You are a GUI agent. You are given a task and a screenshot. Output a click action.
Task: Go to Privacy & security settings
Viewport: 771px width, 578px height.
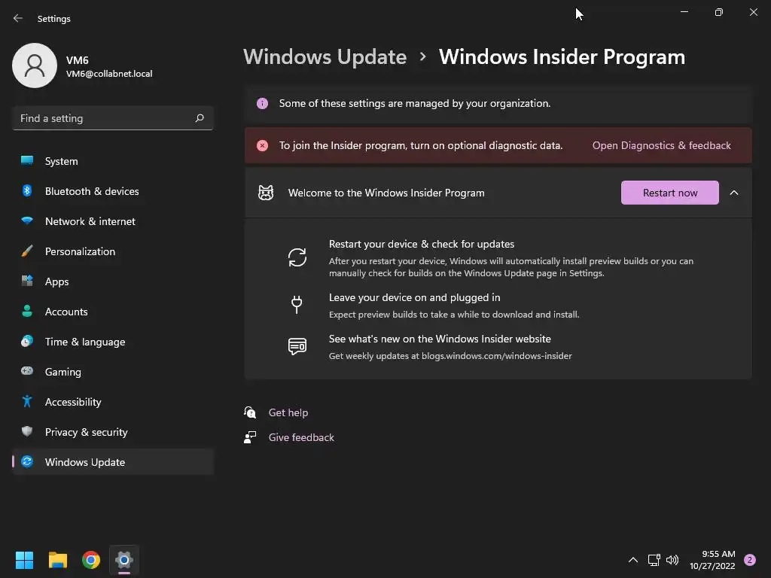click(x=86, y=432)
